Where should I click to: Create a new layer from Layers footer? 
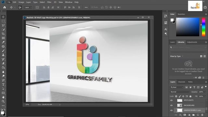pyautogui.click(x=198, y=115)
